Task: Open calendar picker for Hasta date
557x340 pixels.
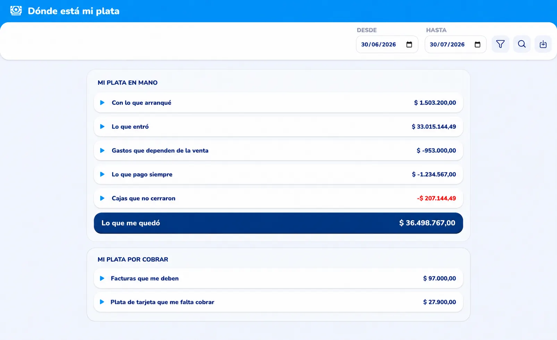Action: [x=478, y=44]
